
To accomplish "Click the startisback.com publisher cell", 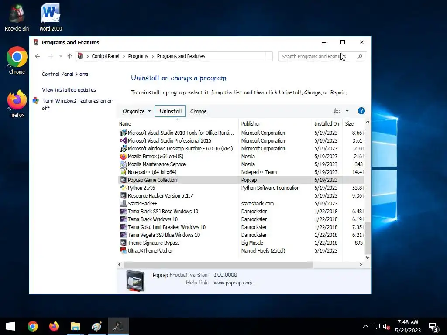I will [x=258, y=203].
